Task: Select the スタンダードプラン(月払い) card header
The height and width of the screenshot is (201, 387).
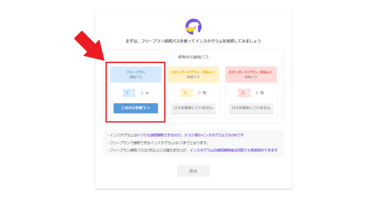Action: [x=193, y=74]
